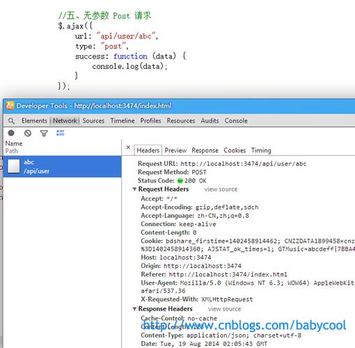Switch to the Console panel
355x348 pixels.
(x=236, y=120)
